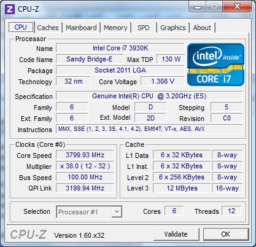
Task: Click the Core Voltage value box
Action: [163, 81]
